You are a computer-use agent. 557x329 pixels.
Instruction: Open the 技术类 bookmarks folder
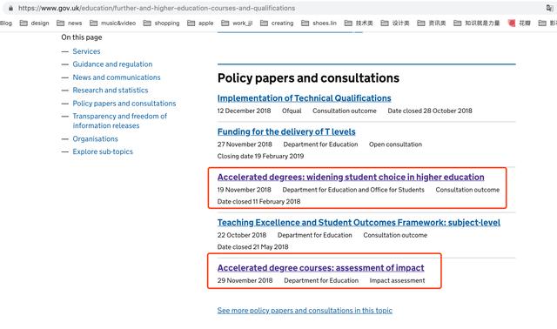(359, 23)
